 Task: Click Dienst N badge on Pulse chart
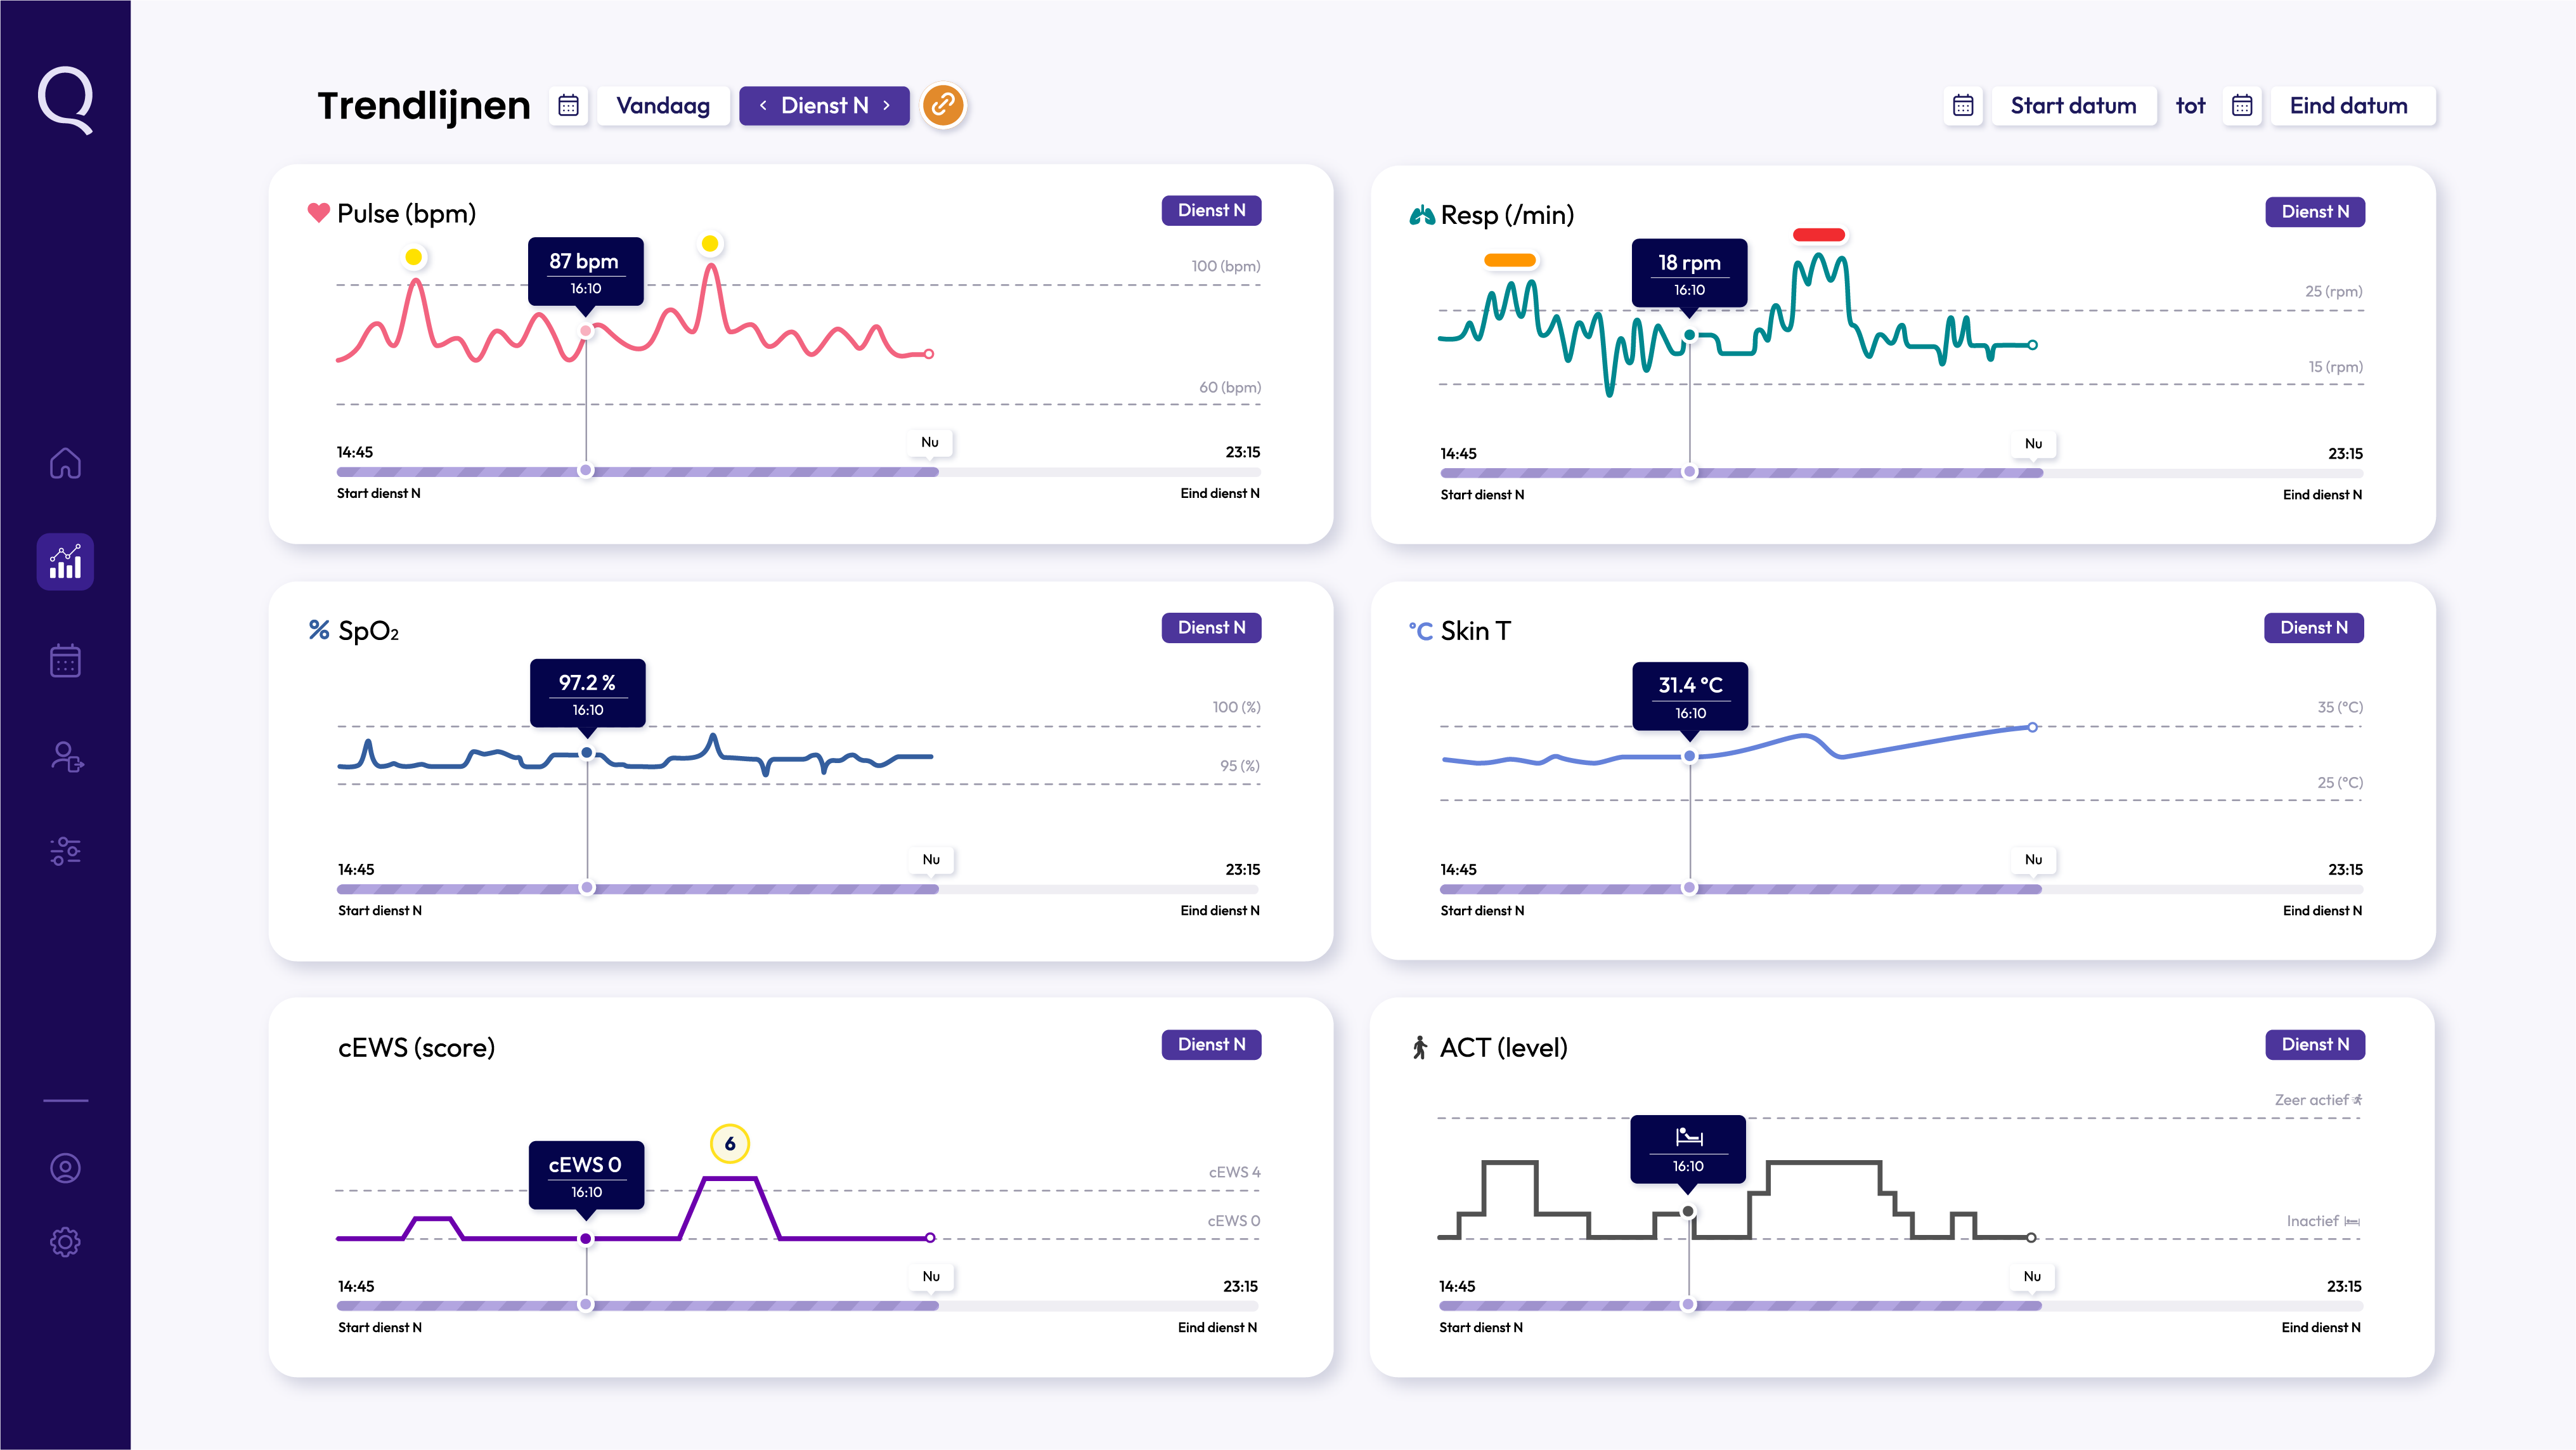1211,210
